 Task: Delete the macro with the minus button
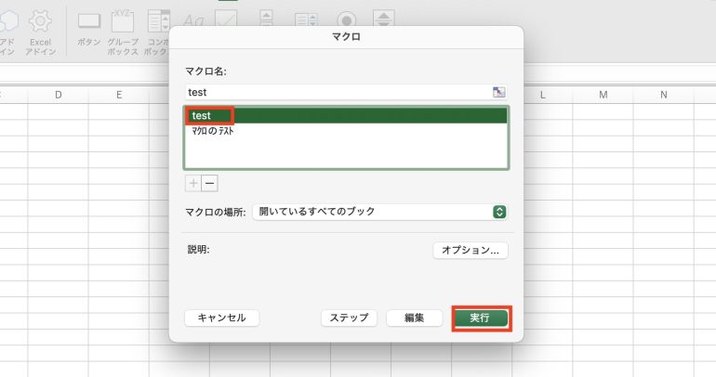(x=209, y=183)
